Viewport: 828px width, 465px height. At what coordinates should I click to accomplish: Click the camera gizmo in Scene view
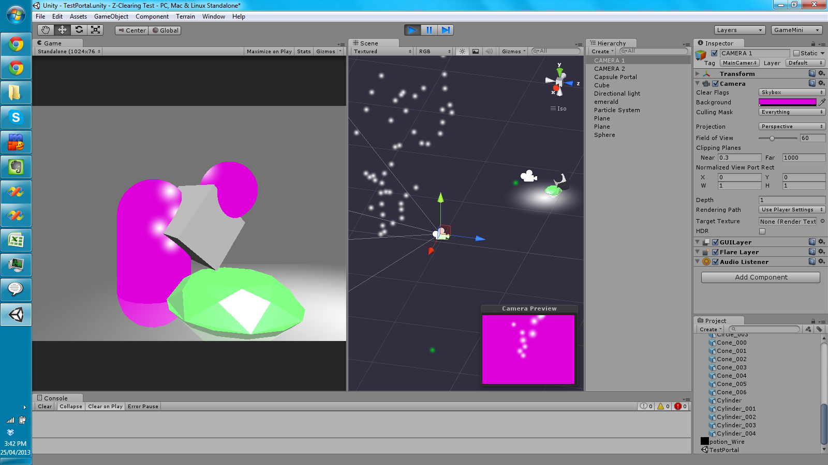pos(528,176)
